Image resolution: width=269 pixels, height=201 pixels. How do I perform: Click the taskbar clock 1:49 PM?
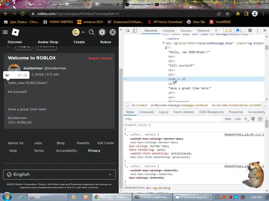256,197
